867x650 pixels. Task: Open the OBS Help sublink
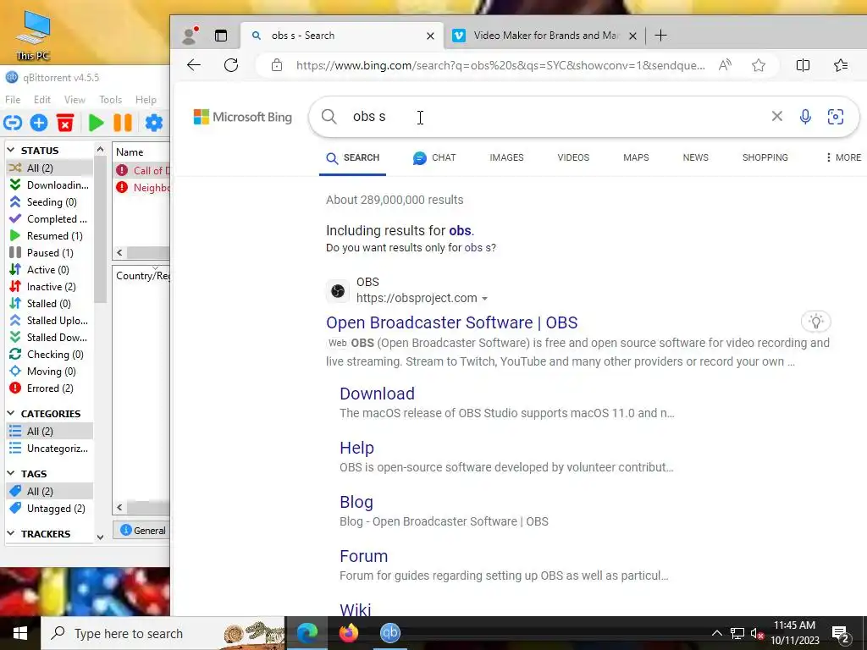click(x=356, y=448)
